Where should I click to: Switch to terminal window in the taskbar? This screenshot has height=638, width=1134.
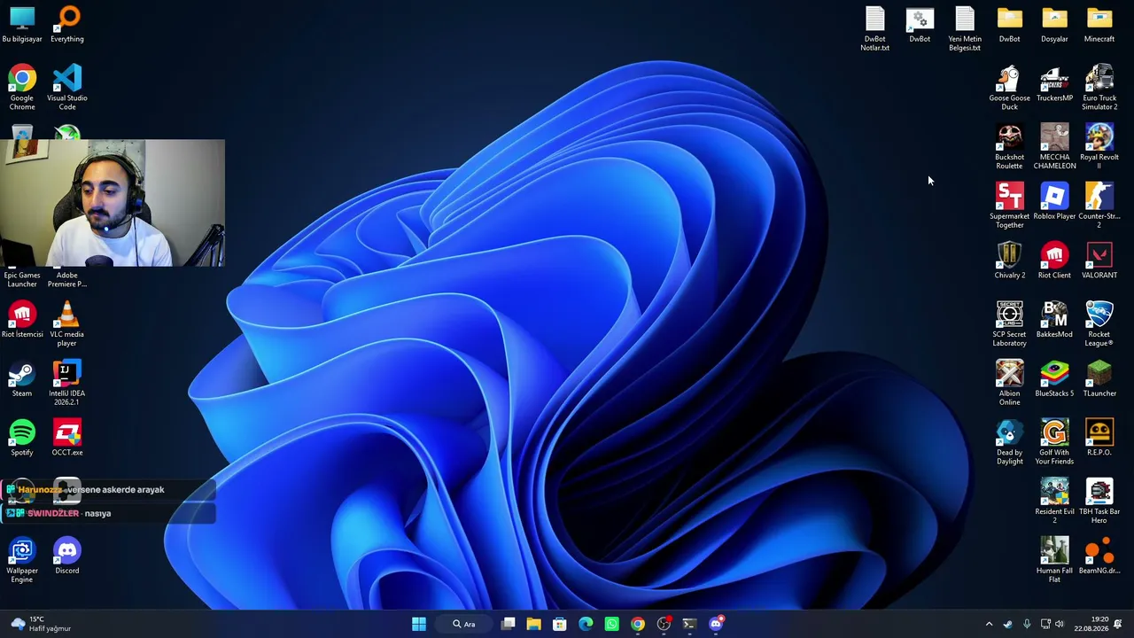689,624
